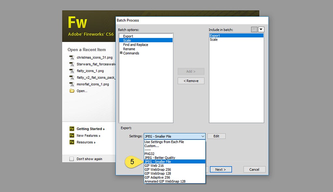333x192 pixels.
Task: Select GIF WebSnap 128 preset
Action: click(x=175, y=173)
